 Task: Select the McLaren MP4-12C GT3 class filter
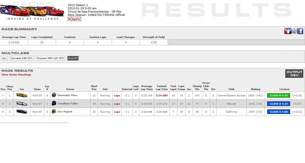click(50, 58)
